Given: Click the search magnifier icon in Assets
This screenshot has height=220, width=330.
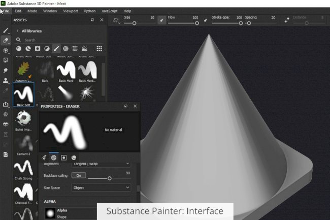Looking at the screenshot, I should [x=18, y=40].
